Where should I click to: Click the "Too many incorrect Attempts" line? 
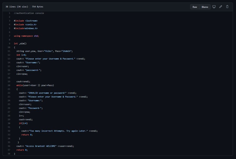(59, 131)
